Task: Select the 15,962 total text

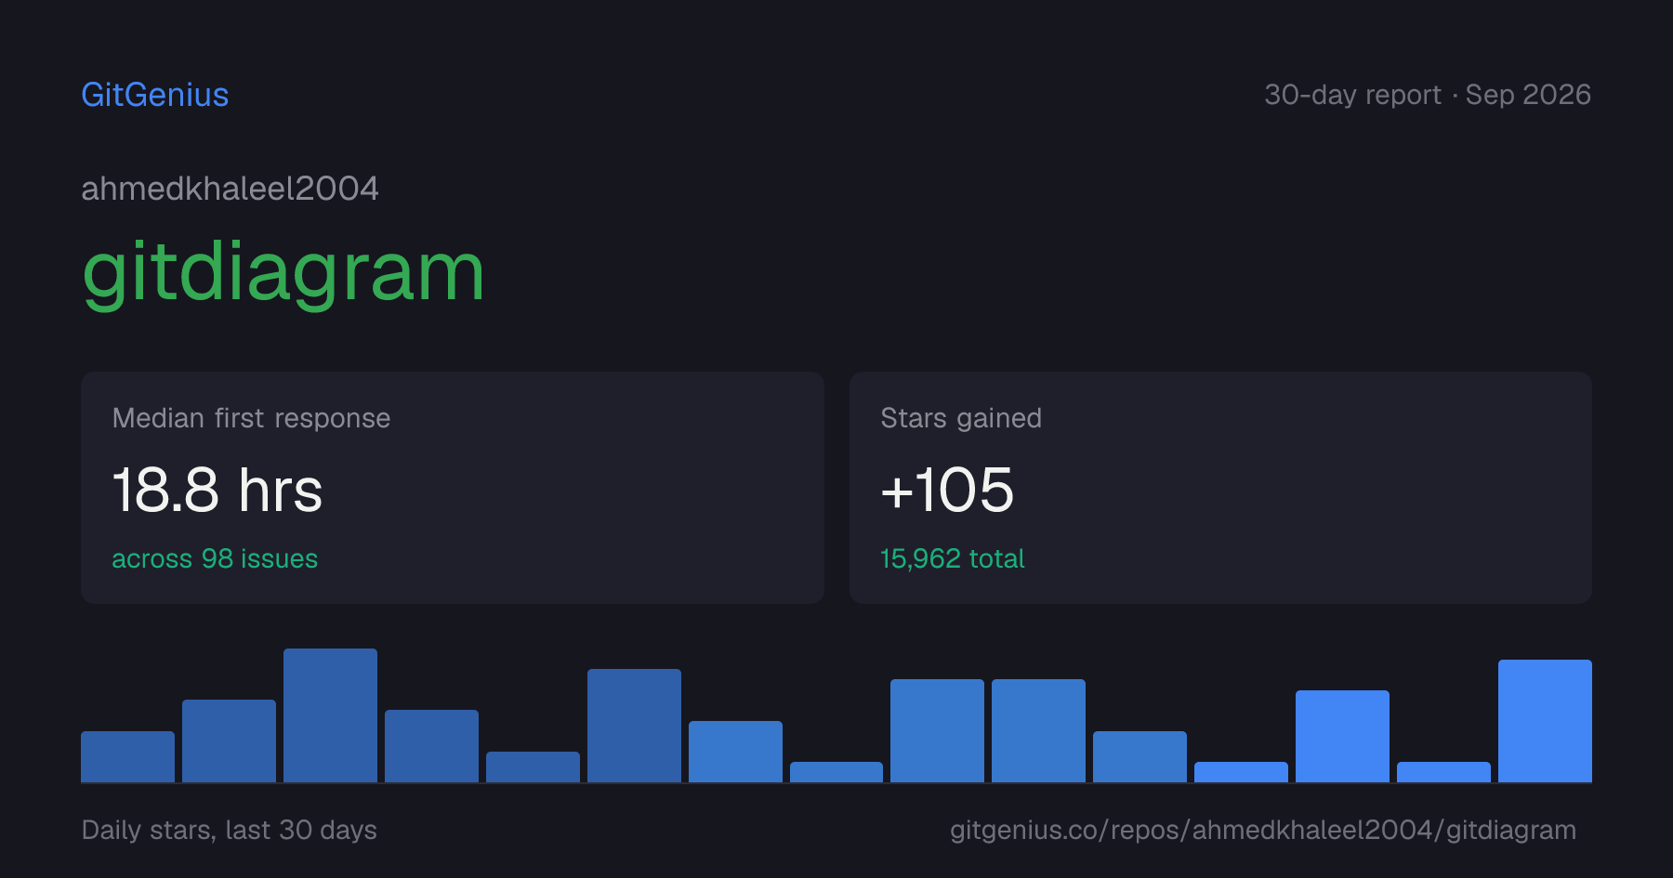Action: click(953, 558)
